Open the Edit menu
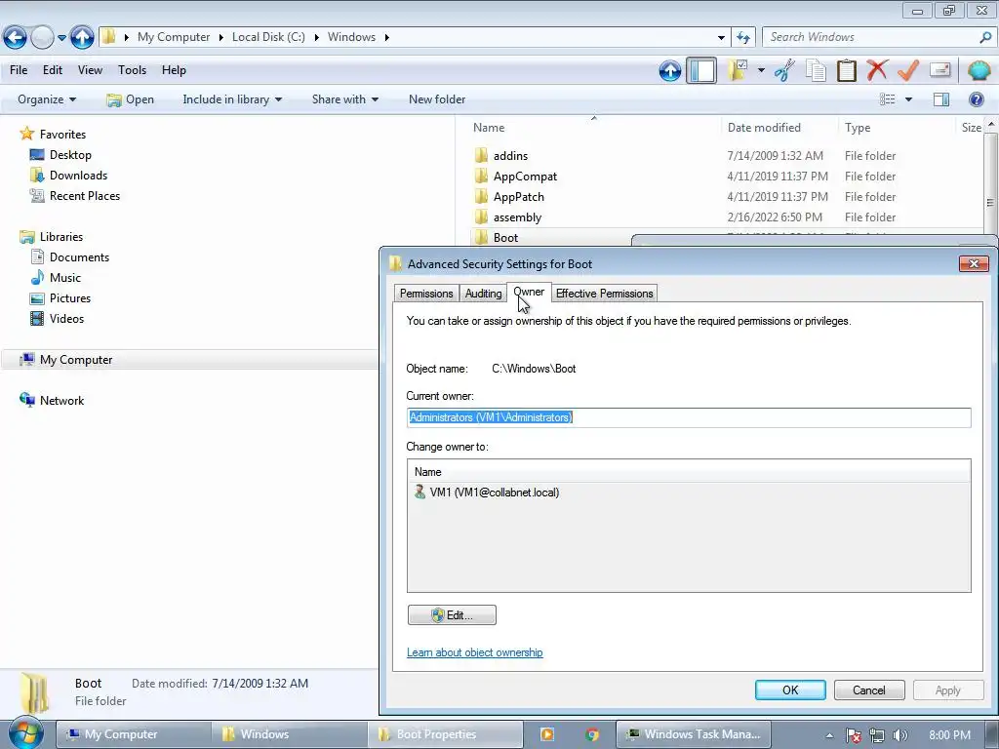999x749 pixels. (53, 70)
